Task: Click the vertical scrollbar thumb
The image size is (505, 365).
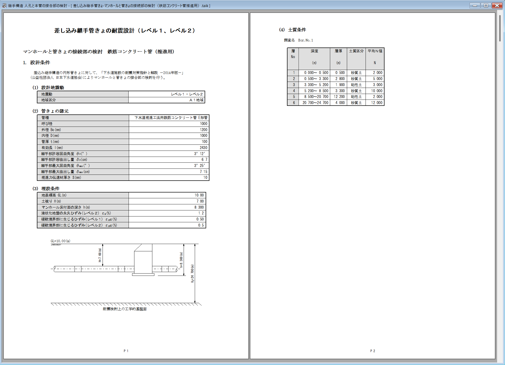Action: pyautogui.click(x=500, y=28)
